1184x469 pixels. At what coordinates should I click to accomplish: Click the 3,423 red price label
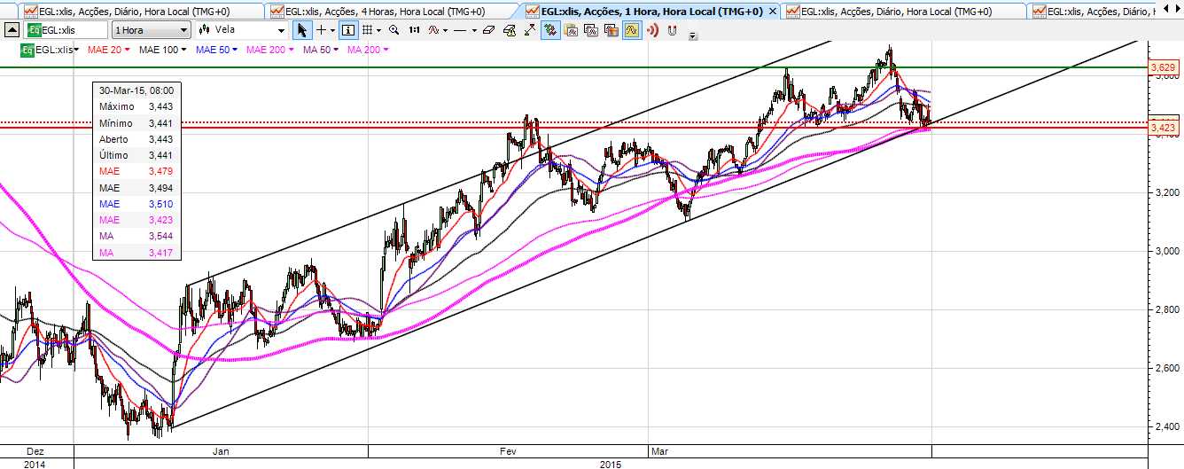1164,129
